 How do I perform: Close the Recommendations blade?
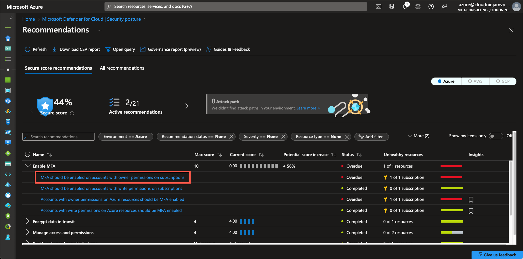[511, 30]
